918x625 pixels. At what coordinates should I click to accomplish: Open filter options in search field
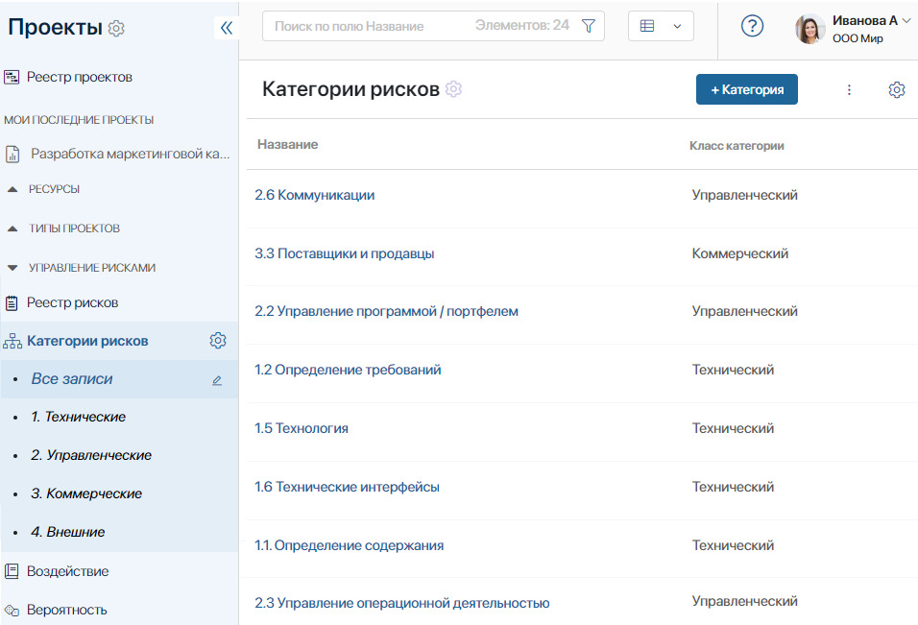coord(589,26)
